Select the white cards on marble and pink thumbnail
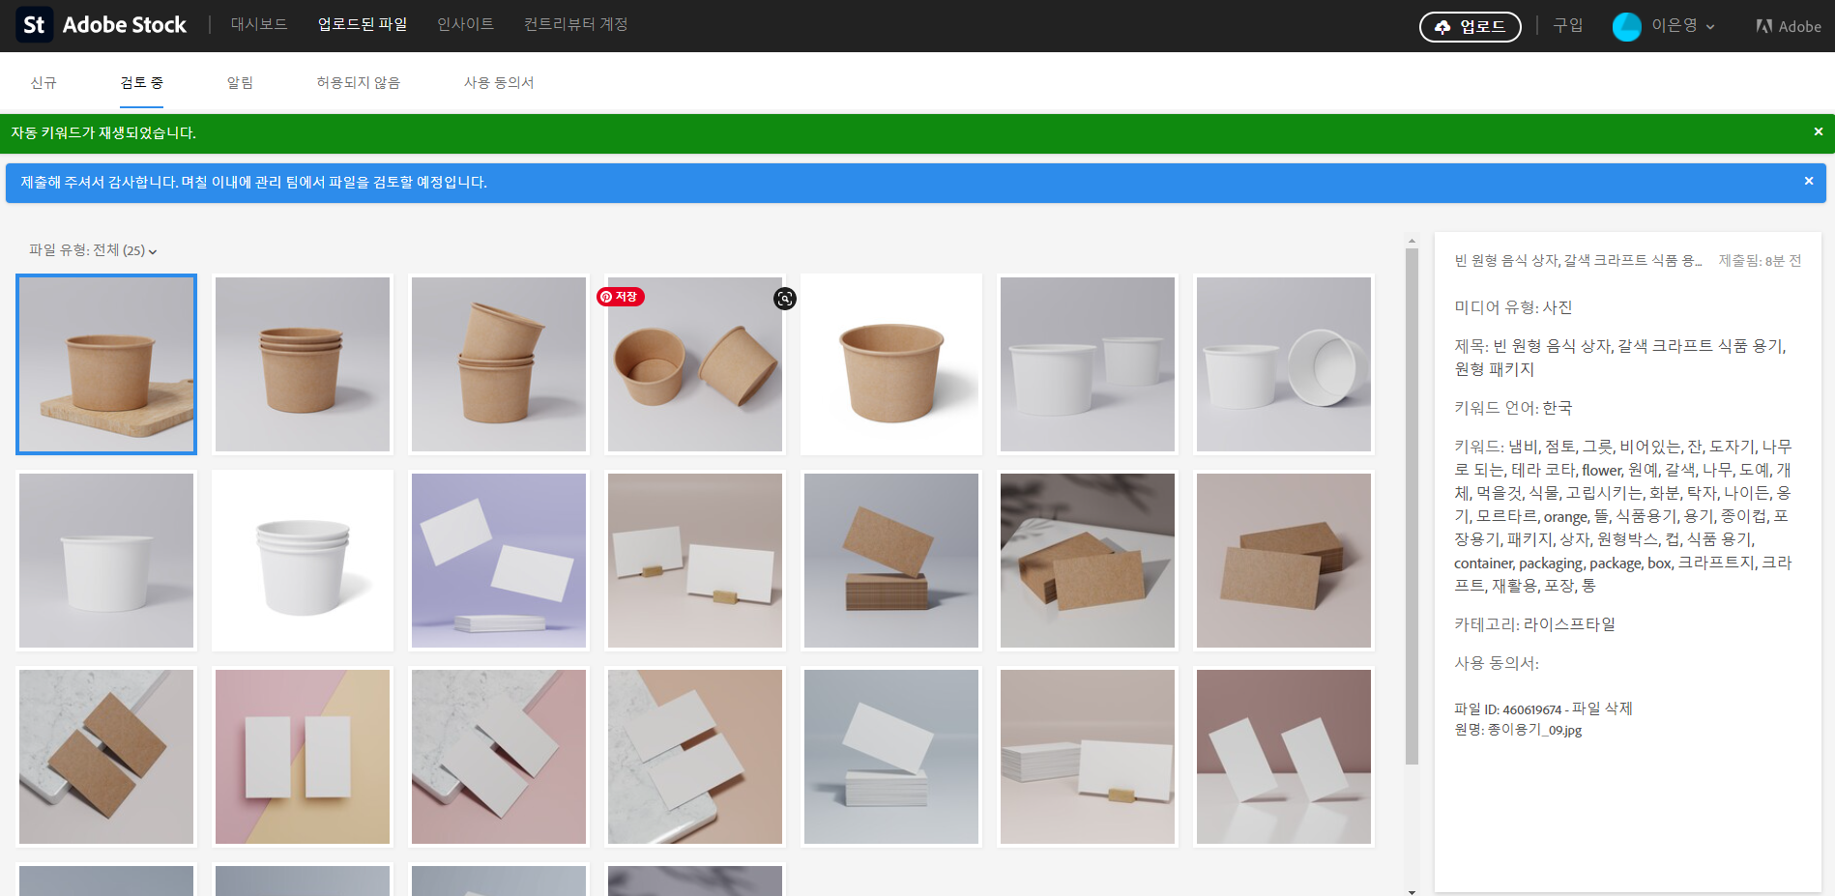The height and width of the screenshot is (896, 1835). click(499, 757)
